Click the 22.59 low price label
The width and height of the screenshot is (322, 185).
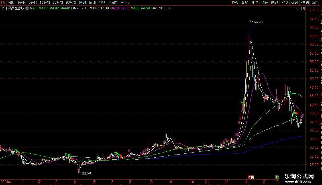[86, 173]
